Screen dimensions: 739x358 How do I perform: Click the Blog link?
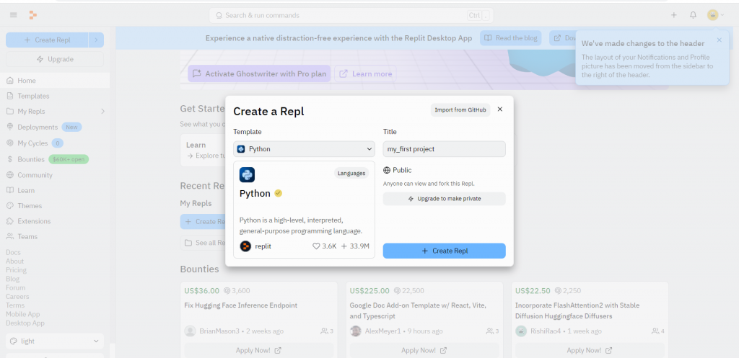[13, 279]
